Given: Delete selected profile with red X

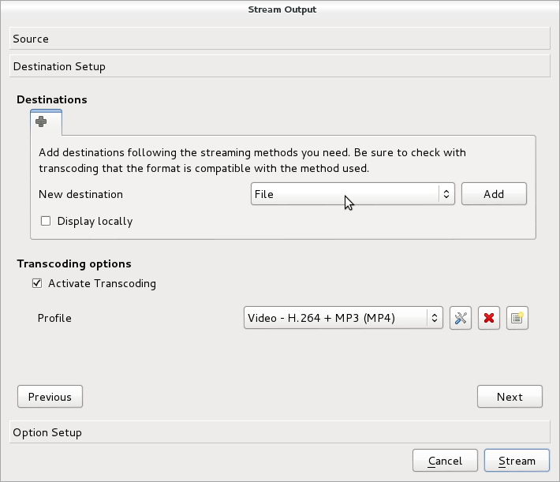Looking at the screenshot, I should tap(489, 318).
